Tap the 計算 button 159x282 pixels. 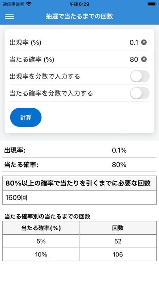point(26,117)
